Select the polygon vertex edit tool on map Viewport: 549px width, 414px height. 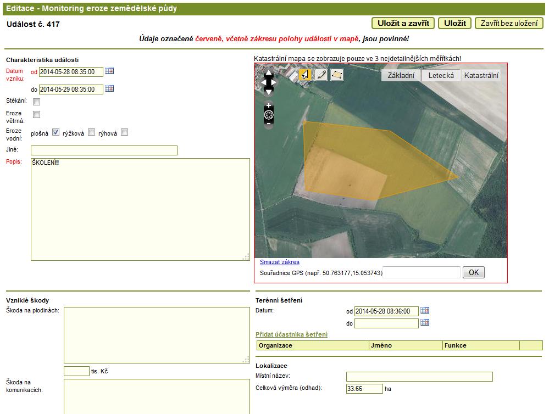[336, 75]
